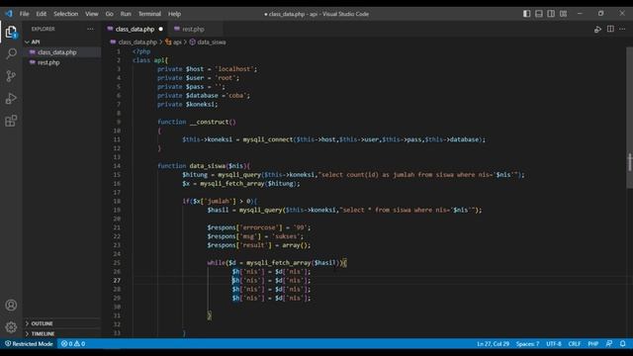Open the Terminal menu
Screen dimensions: 633x356
149,14
